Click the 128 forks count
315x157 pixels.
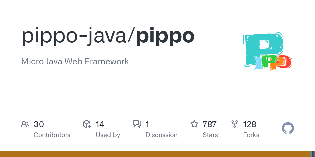click(x=250, y=124)
